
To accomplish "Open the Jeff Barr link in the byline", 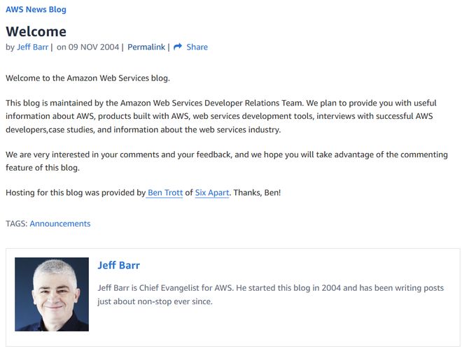I will click(x=32, y=47).
